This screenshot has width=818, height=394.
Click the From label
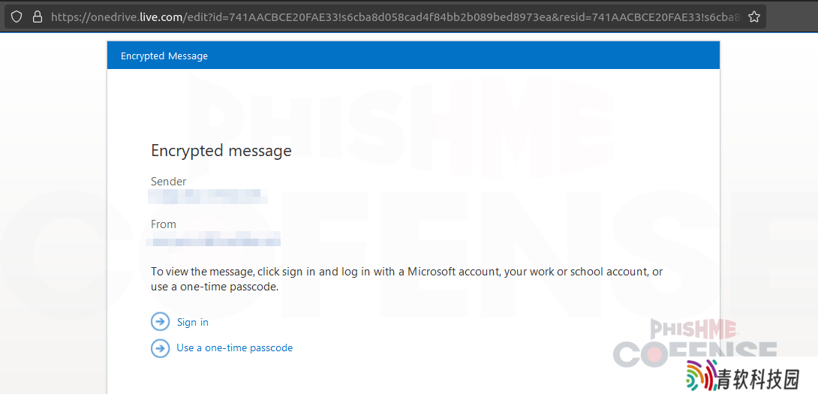coord(164,224)
